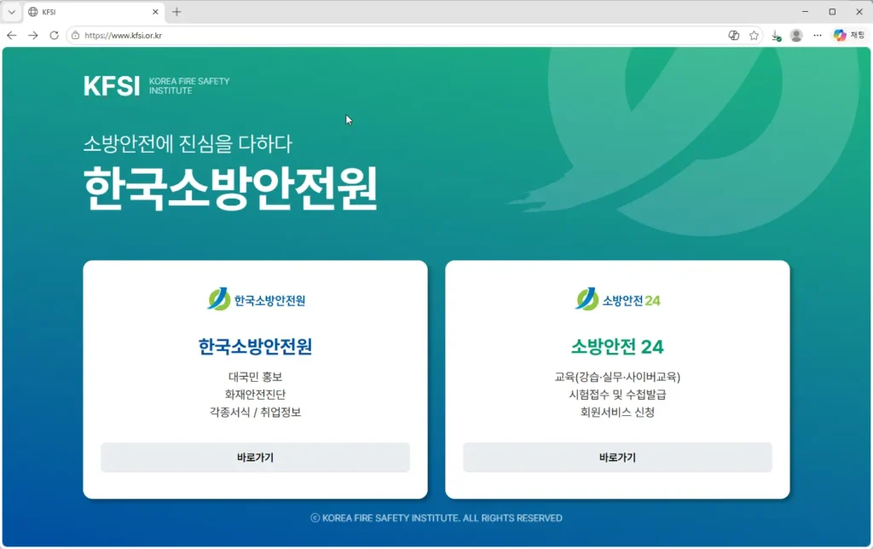Open the browser profile icon
Viewport: 873px width, 549px height.
(796, 35)
